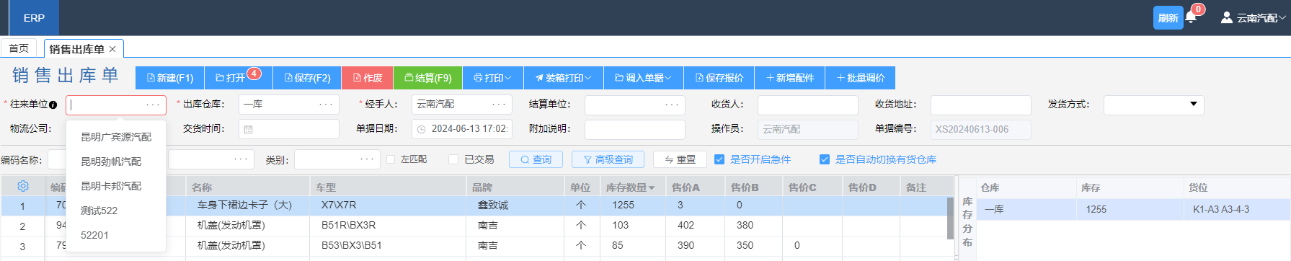This screenshot has height=261, width=1291.
Task: Click 保存报价 toolbar button
Action: (x=719, y=78)
